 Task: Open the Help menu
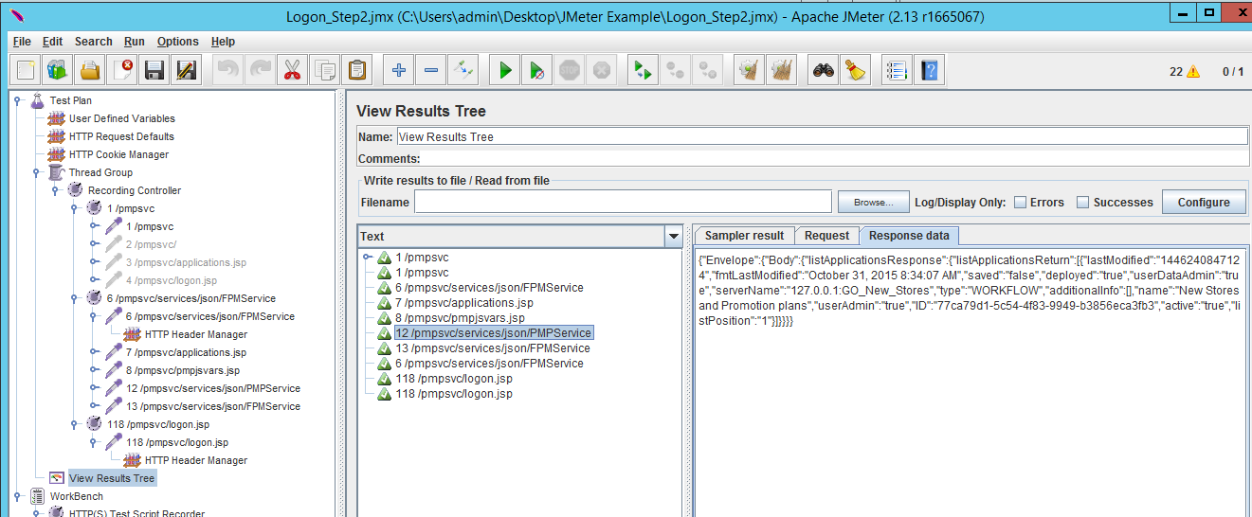tap(223, 42)
